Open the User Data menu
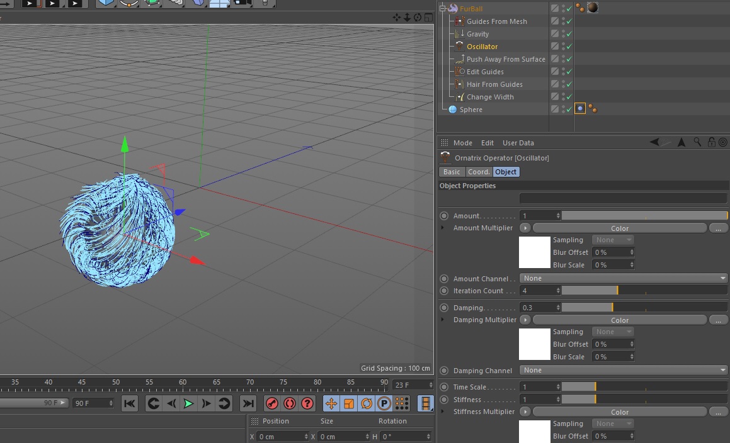Viewport: 730px width, 443px height. [518, 143]
